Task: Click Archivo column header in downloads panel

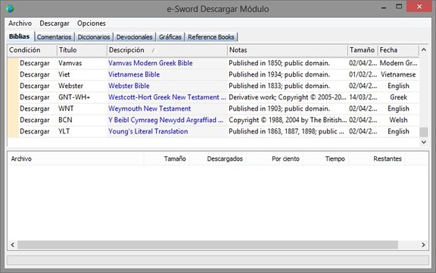Action: pos(76,158)
